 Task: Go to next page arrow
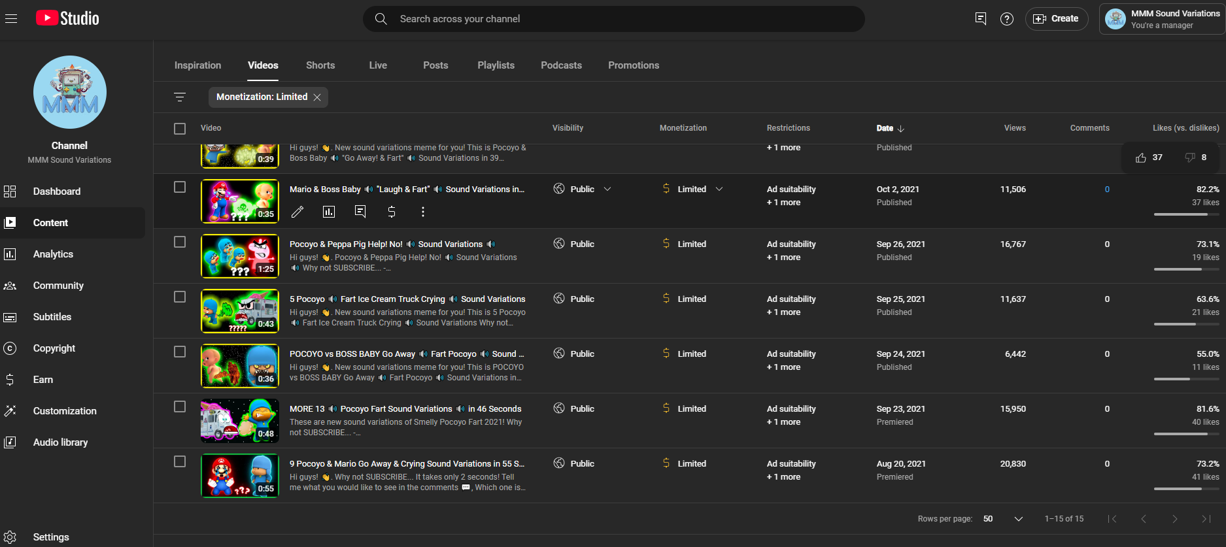click(x=1175, y=519)
